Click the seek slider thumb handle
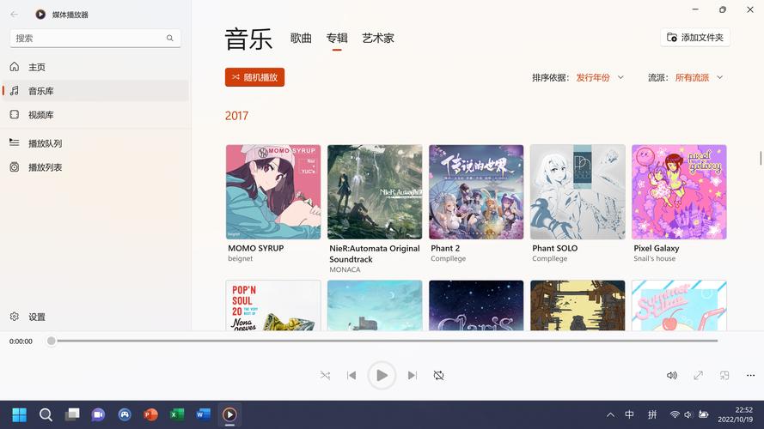Viewport: 764px width, 429px height. [52, 341]
